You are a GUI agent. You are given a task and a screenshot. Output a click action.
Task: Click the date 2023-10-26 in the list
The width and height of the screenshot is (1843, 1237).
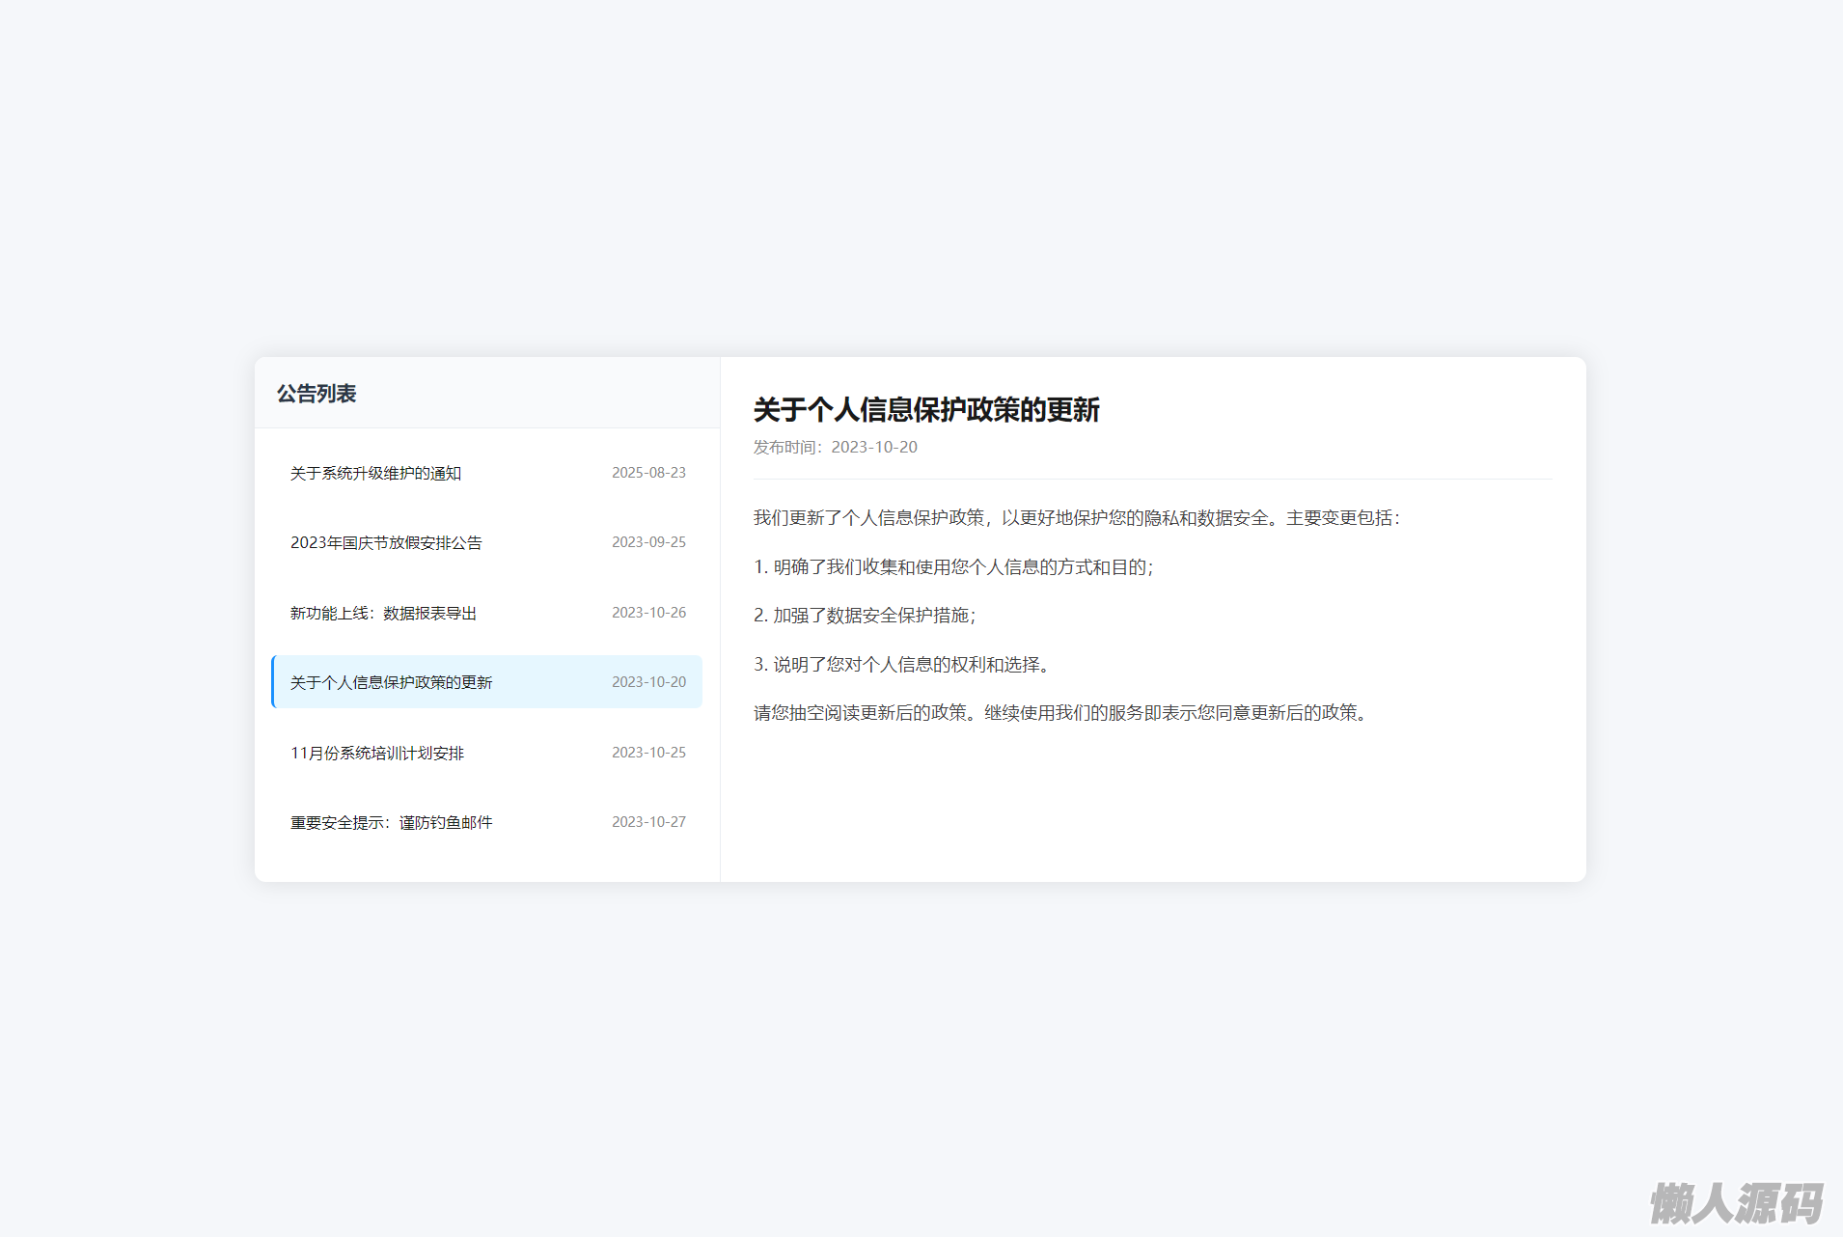(648, 613)
